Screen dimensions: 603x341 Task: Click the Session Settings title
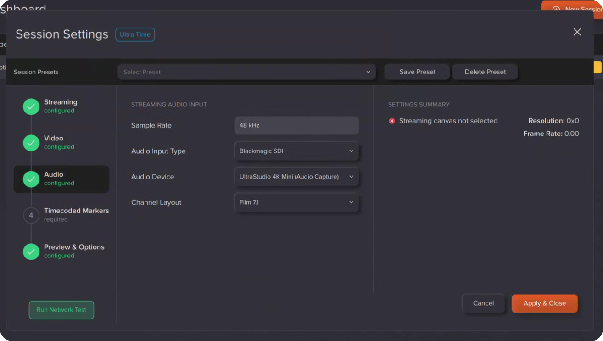(62, 34)
